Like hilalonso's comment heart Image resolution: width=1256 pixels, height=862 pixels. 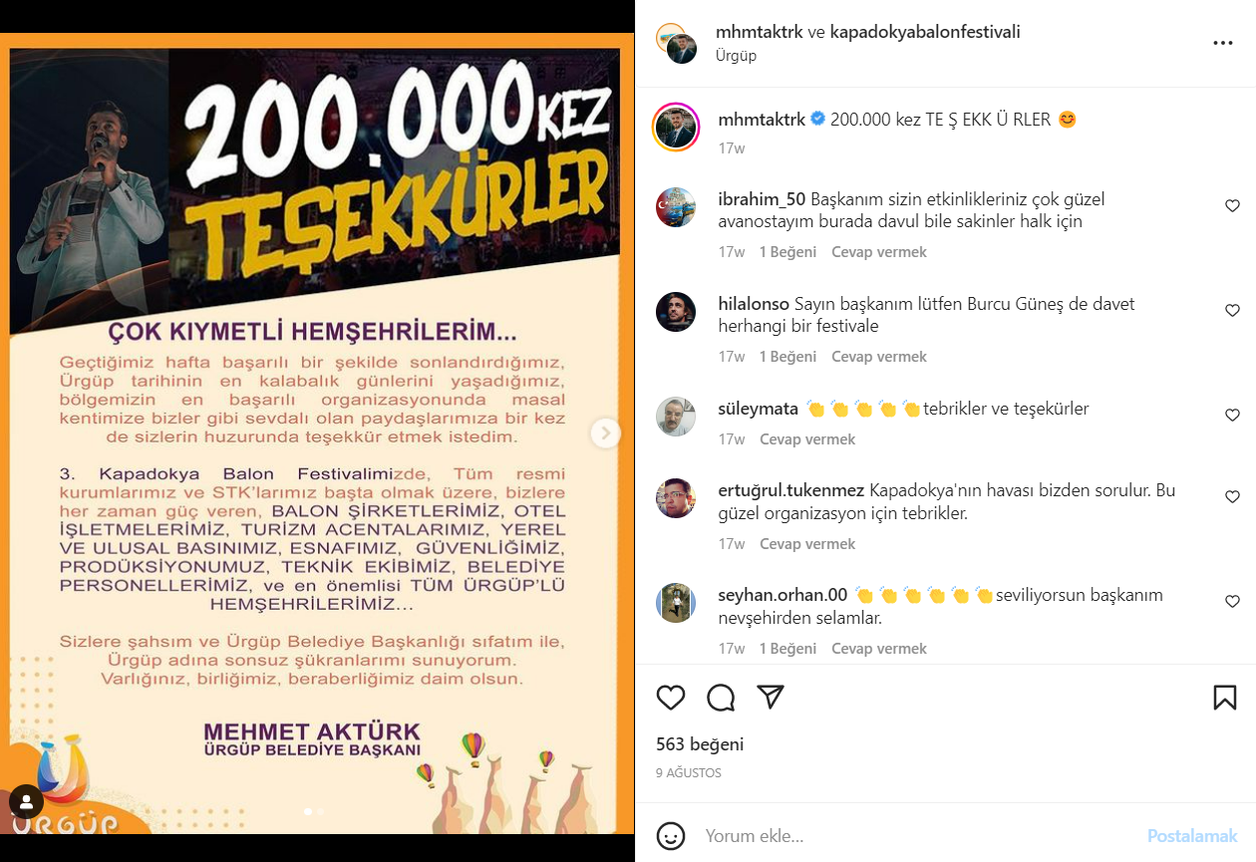coord(1232,311)
